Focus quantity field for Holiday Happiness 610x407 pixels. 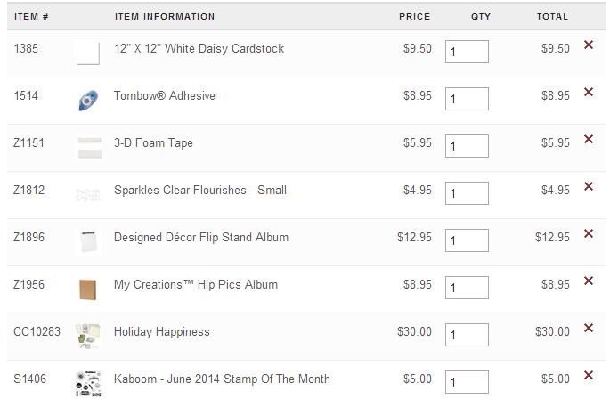point(467,335)
